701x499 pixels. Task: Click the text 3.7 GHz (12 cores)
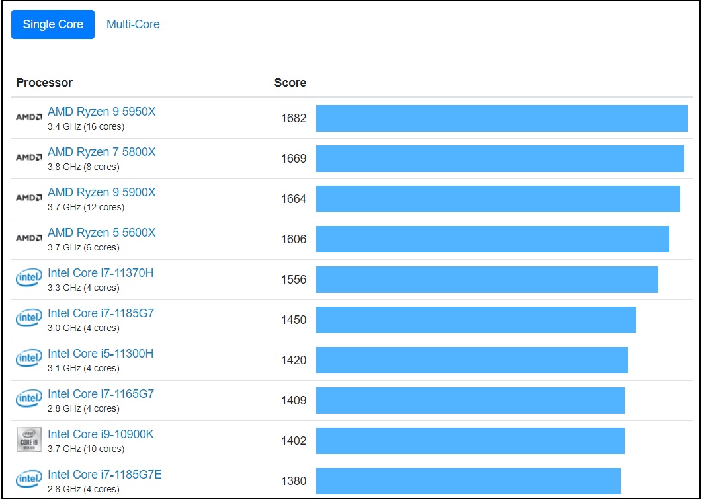[86, 207]
